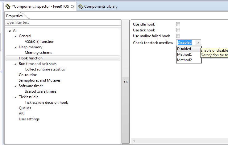Enable the Use malloc failed hook checkbox
This screenshot has height=145, width=228.
point(178,36)
